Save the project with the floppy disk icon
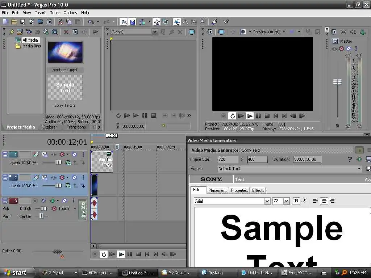 click(x=23, y=22)
